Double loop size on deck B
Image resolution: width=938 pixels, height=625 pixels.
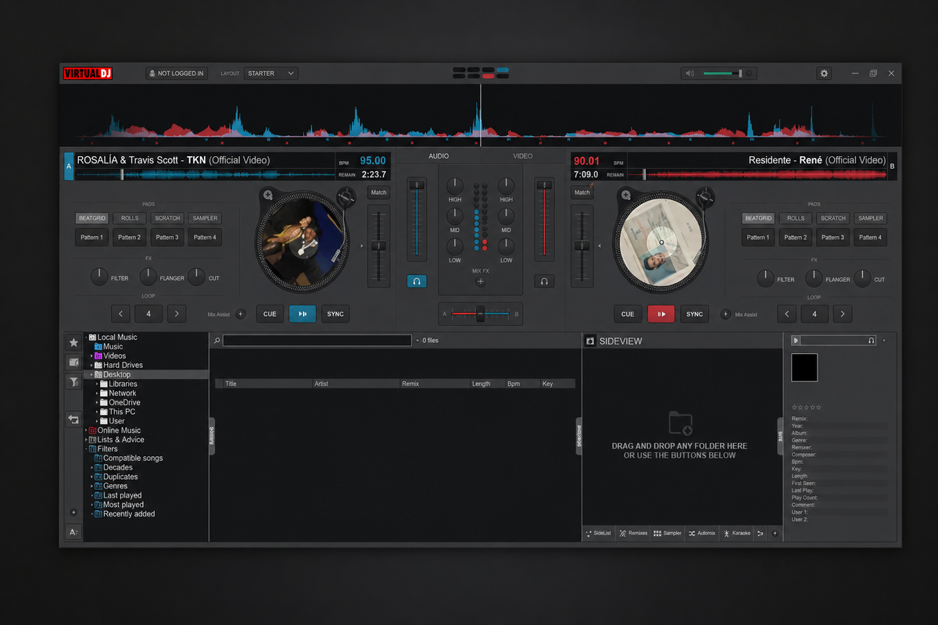point(843,314)
